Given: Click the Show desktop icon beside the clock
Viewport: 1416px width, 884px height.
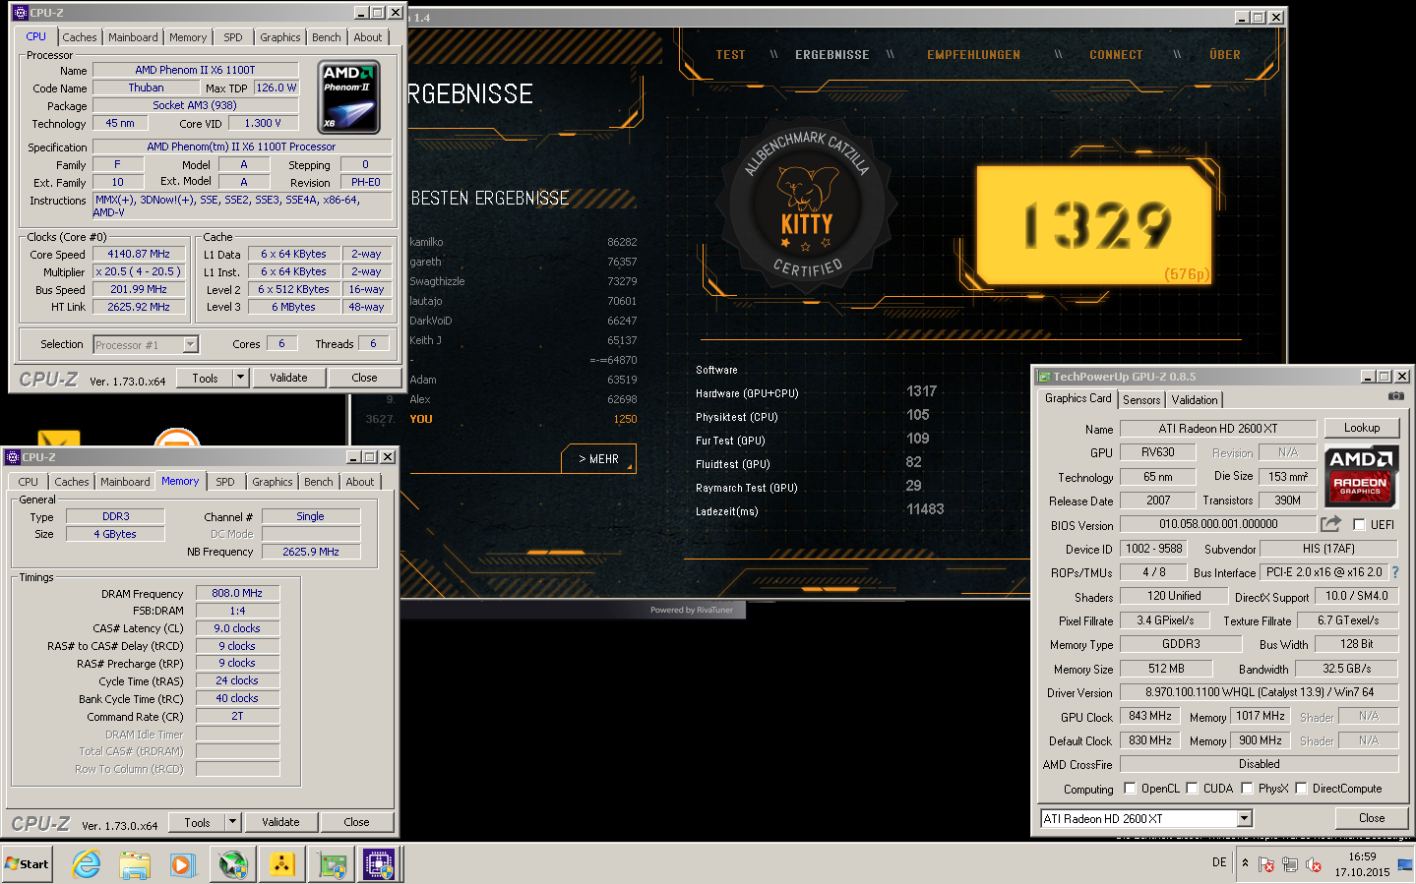Looking at the screenshot, I should click(1405, 865).
